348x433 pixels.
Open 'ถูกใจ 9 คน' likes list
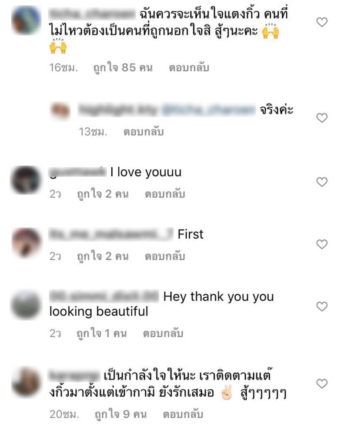(120, 414)
